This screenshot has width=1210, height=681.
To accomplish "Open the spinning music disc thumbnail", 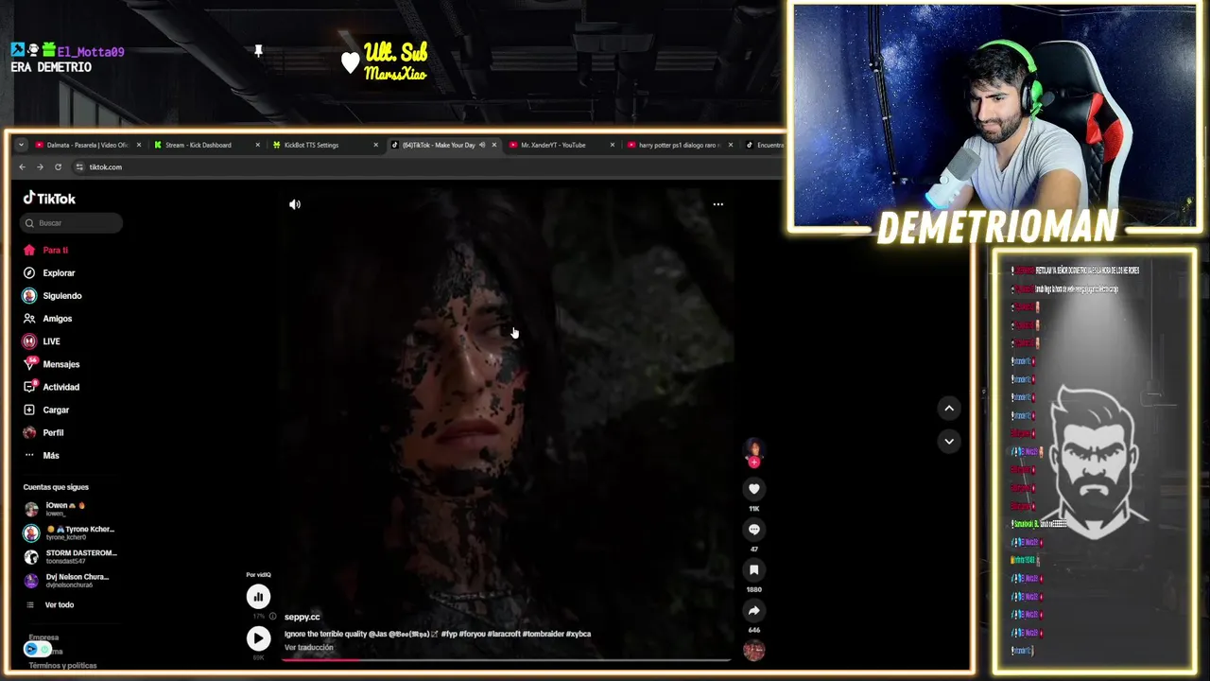I will (753, 650).
